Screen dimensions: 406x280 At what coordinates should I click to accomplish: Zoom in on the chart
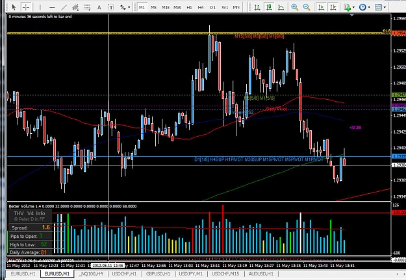(x=295, y=7)
